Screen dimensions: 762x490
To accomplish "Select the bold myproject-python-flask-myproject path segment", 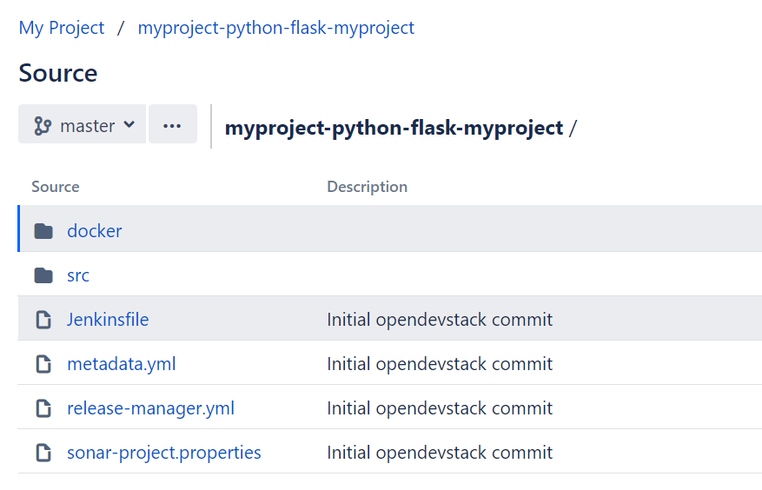I will tap(394, 128).
